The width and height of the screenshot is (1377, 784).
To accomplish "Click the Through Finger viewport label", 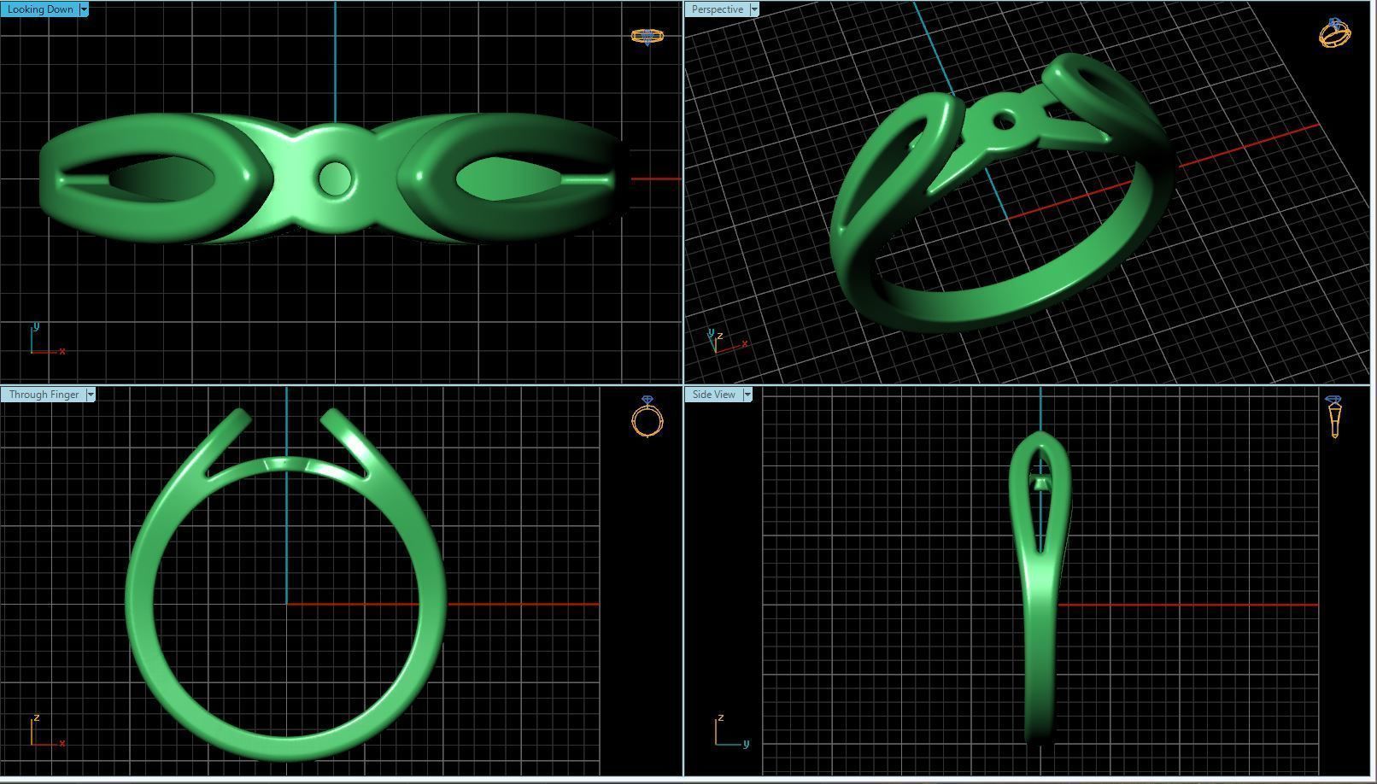I will pyautogui.click(x=44, y=395).
